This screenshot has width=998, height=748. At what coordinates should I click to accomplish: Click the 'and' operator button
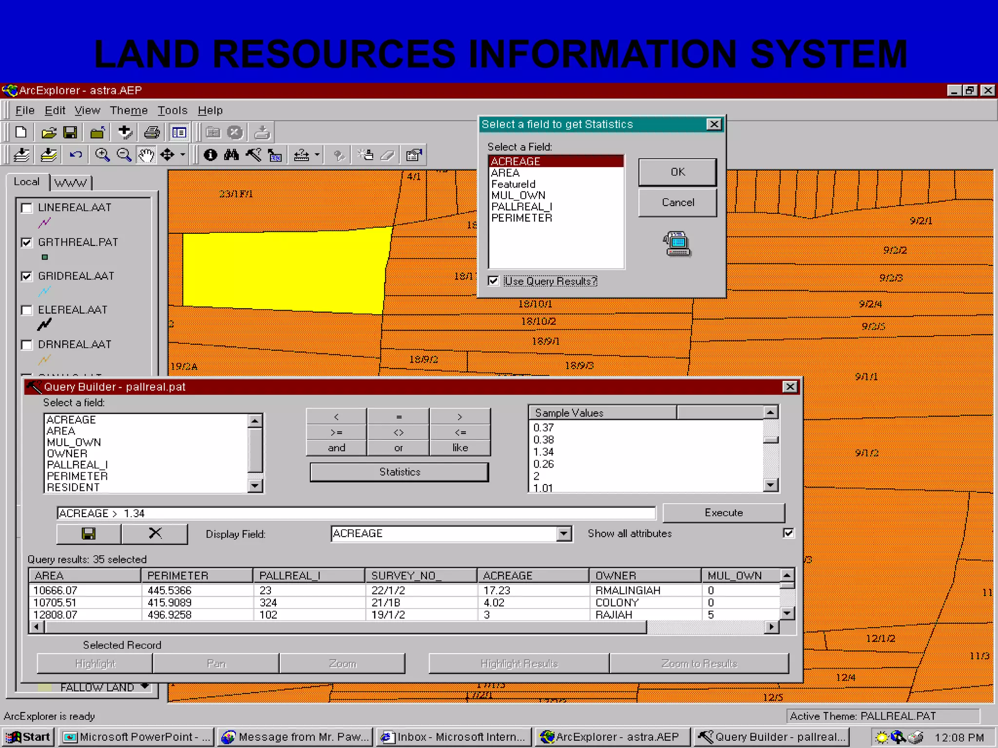coord(336,448)
